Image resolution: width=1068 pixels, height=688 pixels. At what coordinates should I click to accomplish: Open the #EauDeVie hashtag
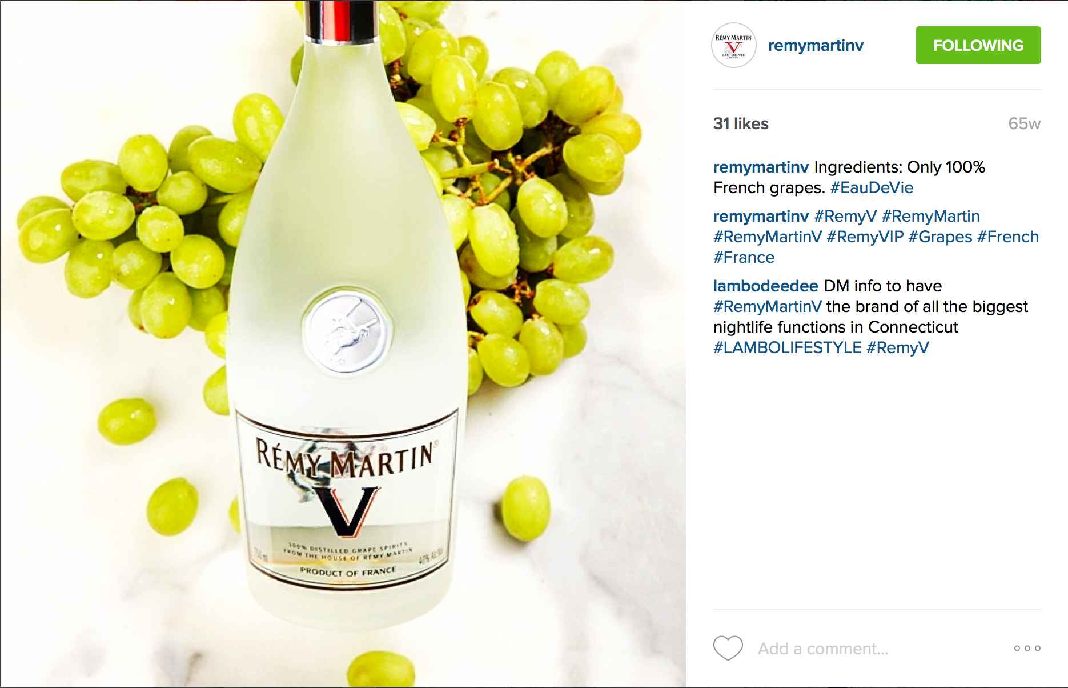click(x=872, y=187)
